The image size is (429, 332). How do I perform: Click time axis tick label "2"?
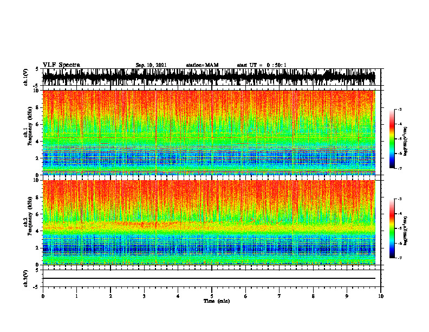(110, 296)
